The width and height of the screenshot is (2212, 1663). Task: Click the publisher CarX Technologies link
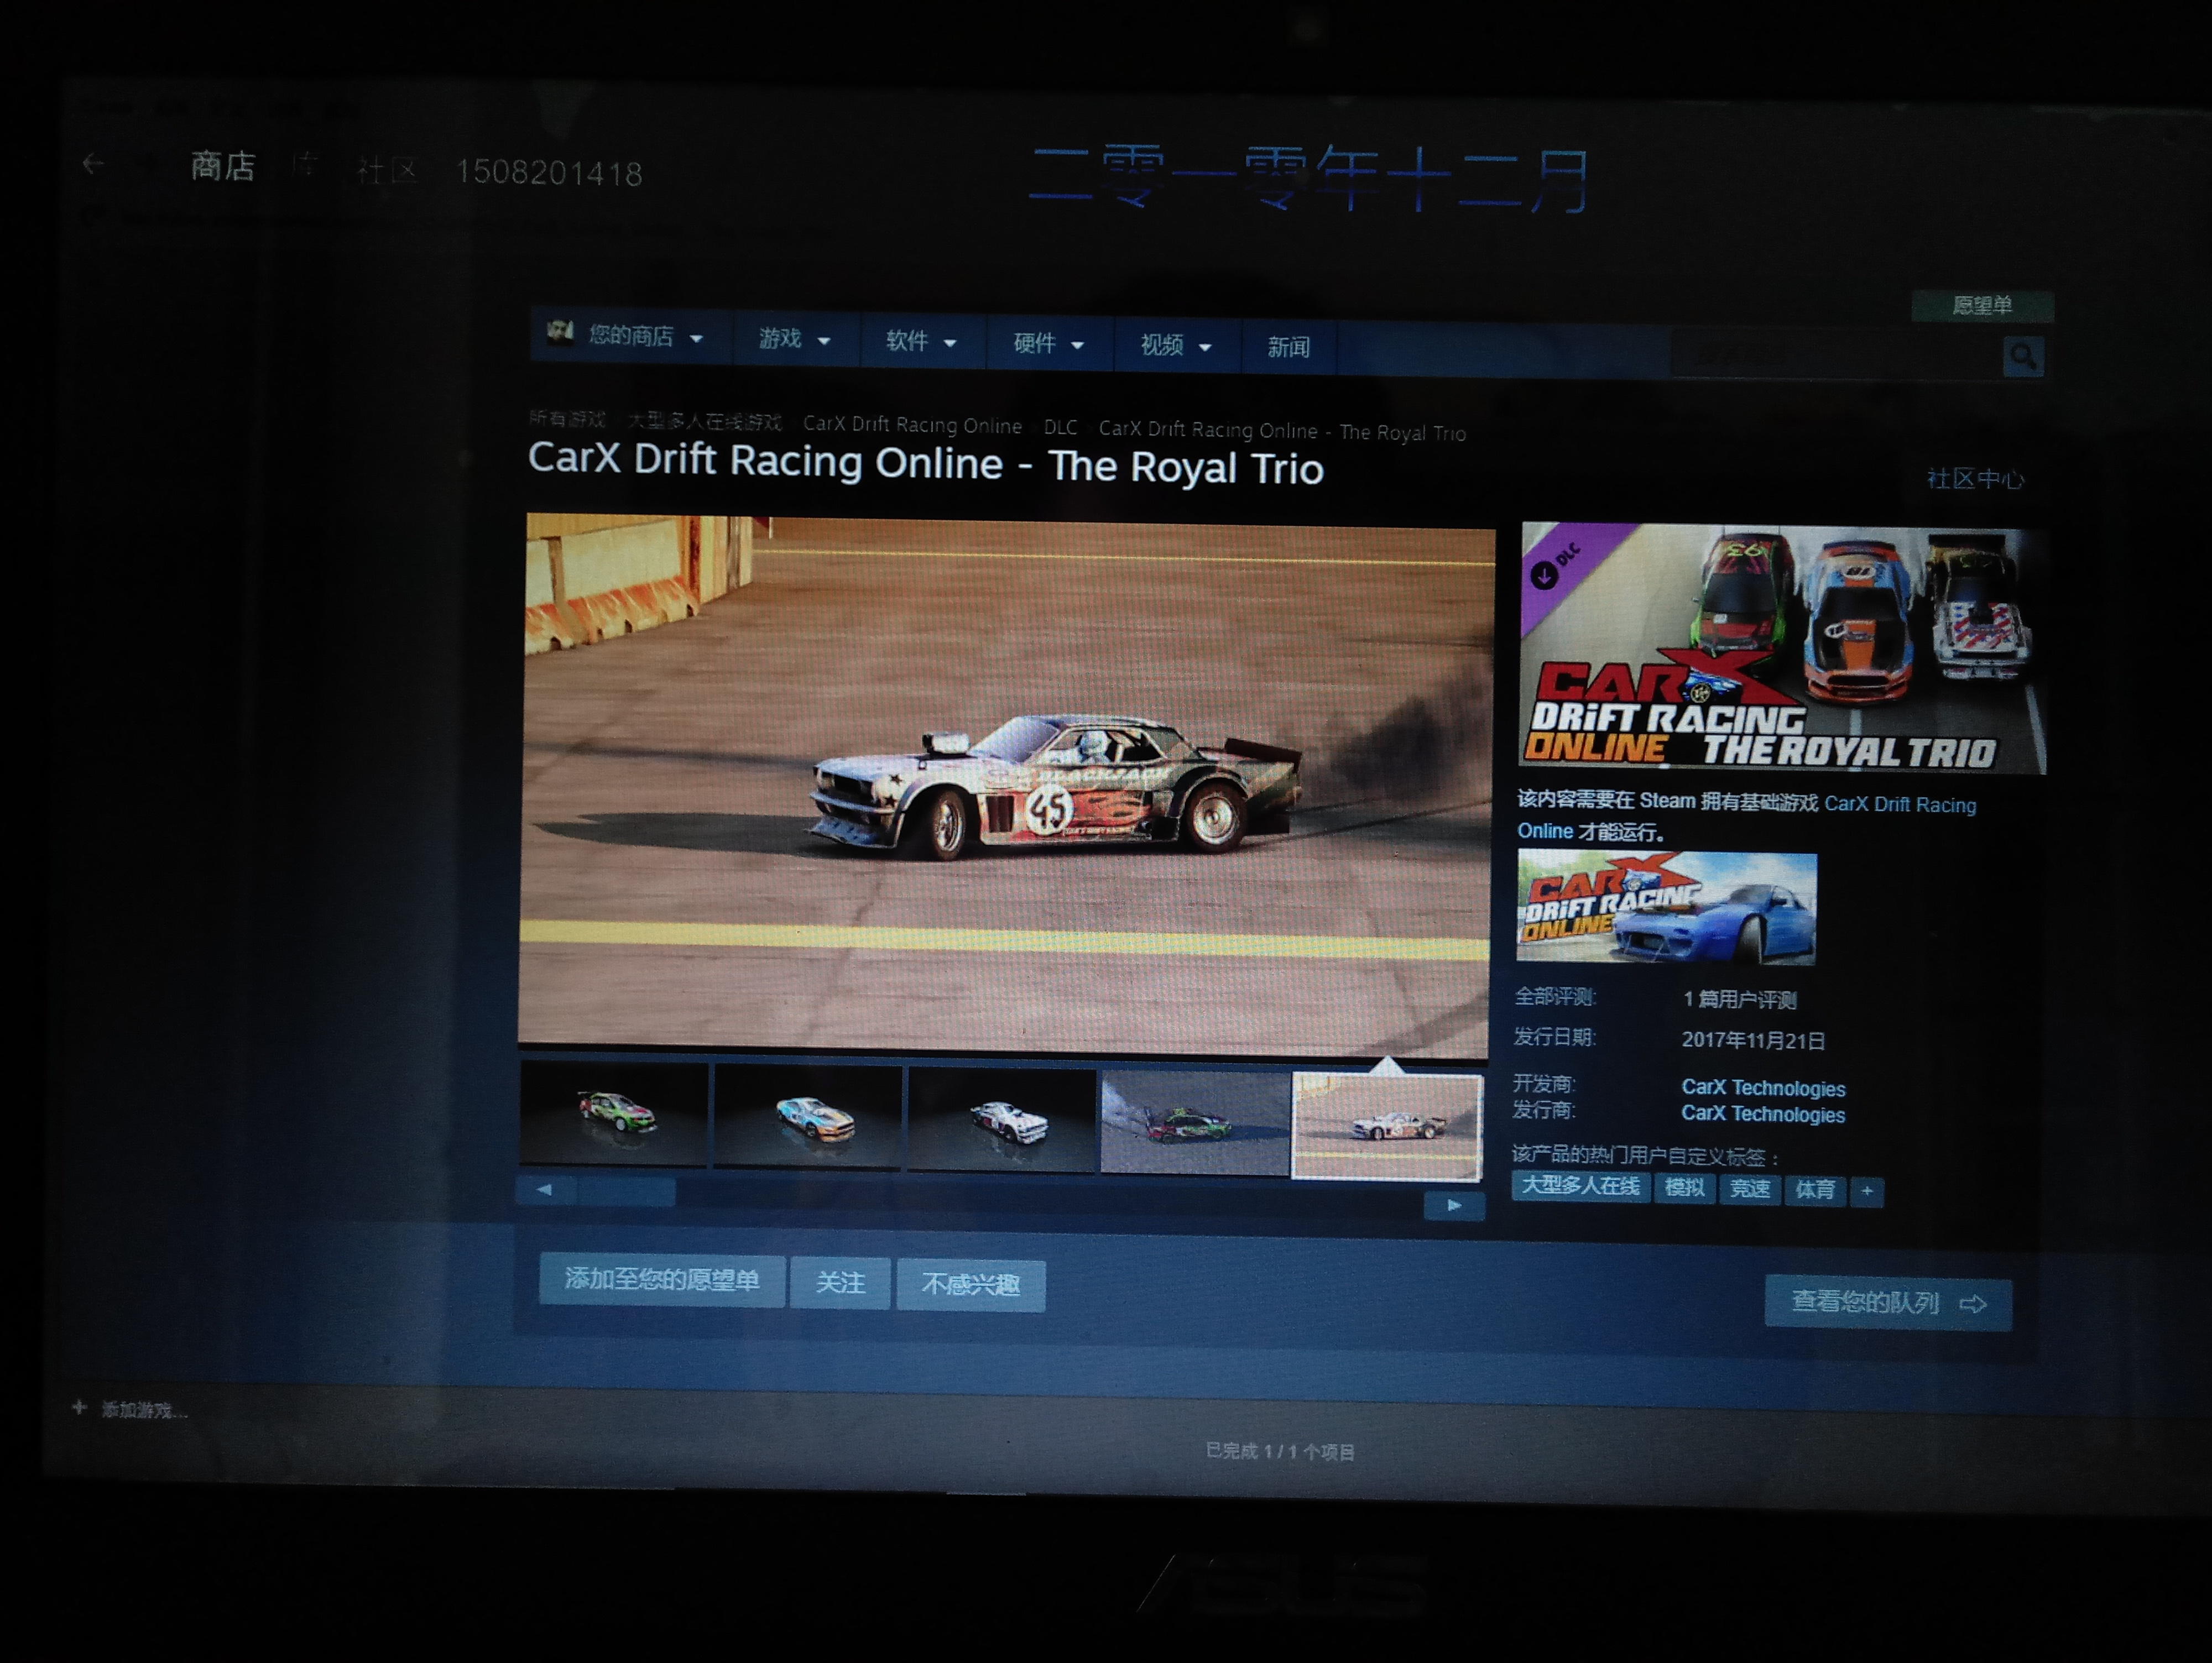pos(1763,1114)
